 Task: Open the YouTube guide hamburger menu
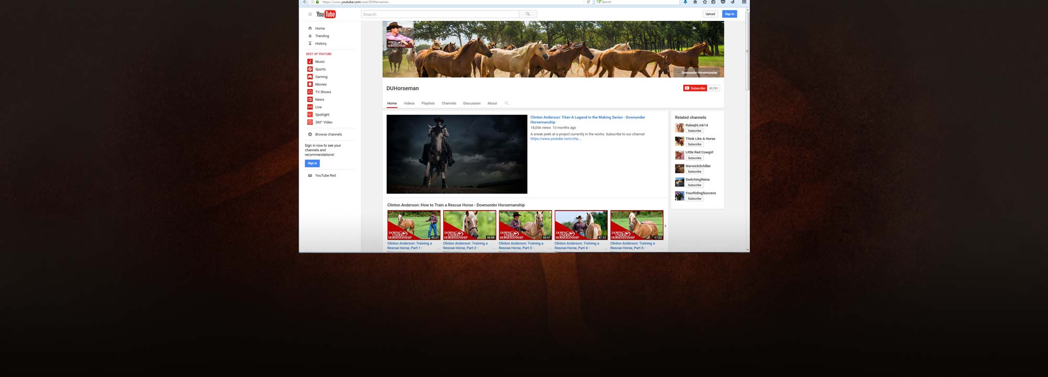310,14
